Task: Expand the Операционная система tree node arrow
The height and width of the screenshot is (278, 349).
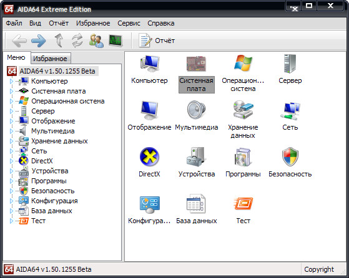Action: click(x=11, y=102)
